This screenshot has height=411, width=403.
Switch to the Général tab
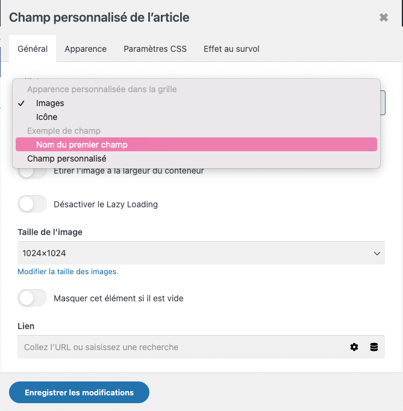(33, 49)
